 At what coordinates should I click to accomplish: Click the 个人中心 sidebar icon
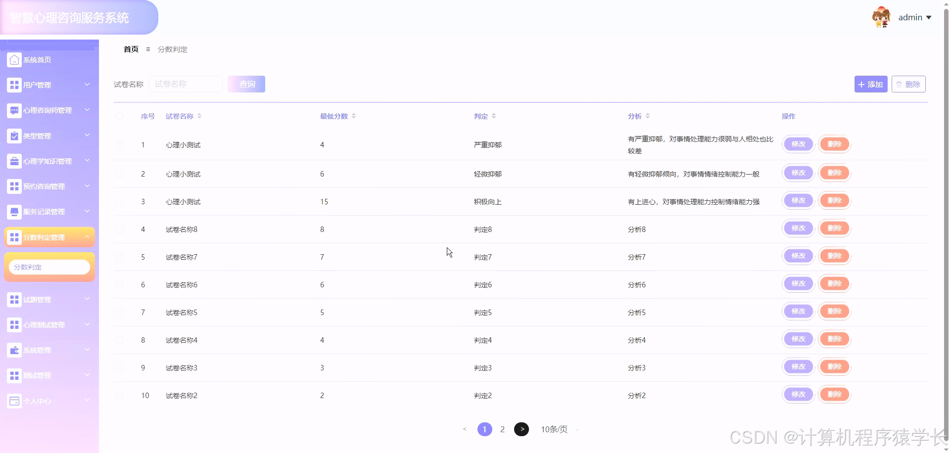coord(14,401)
